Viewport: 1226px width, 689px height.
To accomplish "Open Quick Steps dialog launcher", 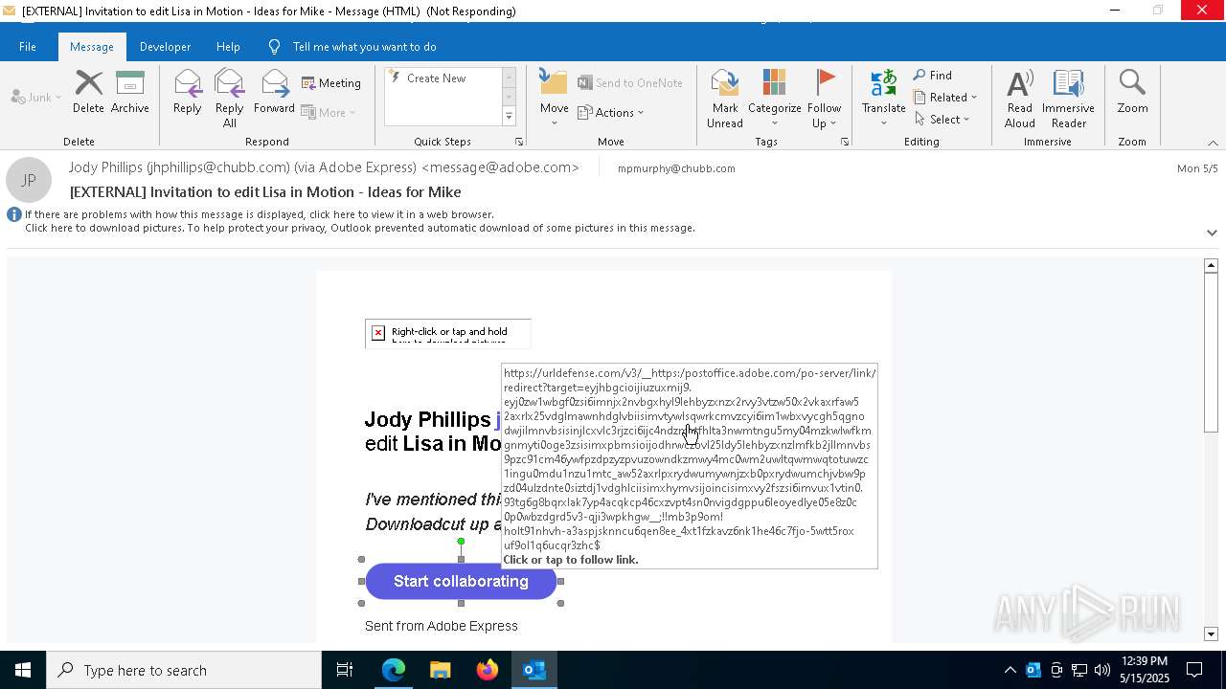I will click(x=519, y=142).
